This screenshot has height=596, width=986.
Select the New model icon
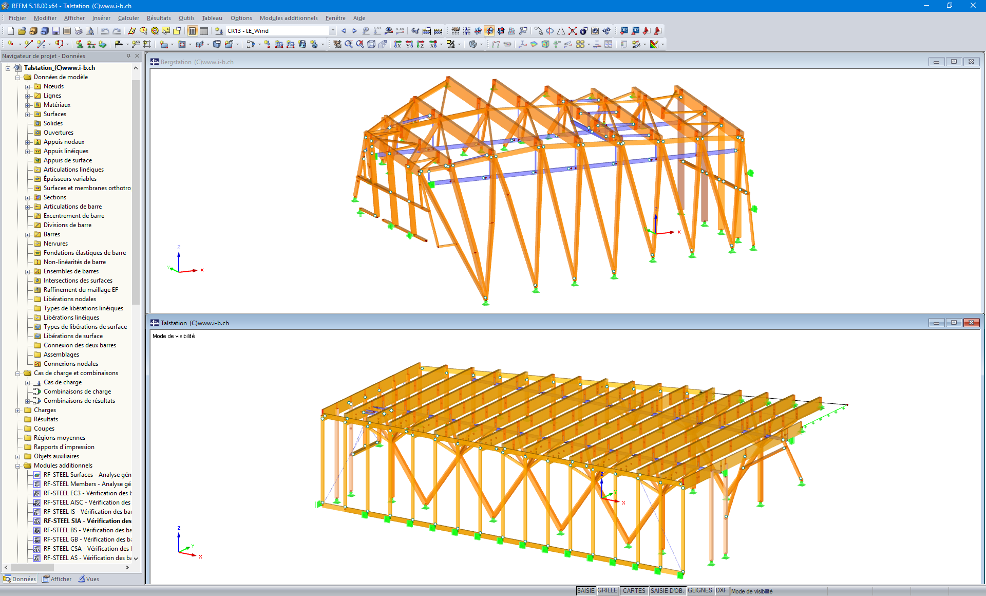(11, 31)
